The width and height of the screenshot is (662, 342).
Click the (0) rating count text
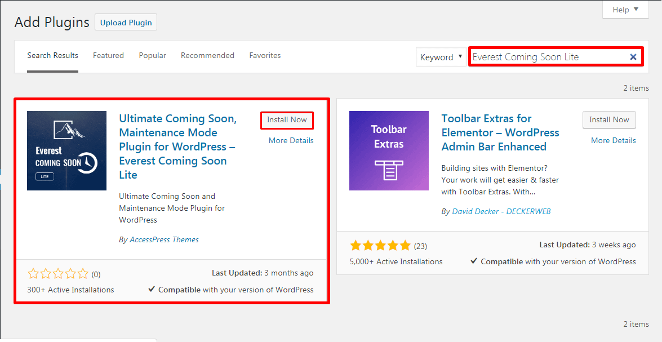click(96, 274)
